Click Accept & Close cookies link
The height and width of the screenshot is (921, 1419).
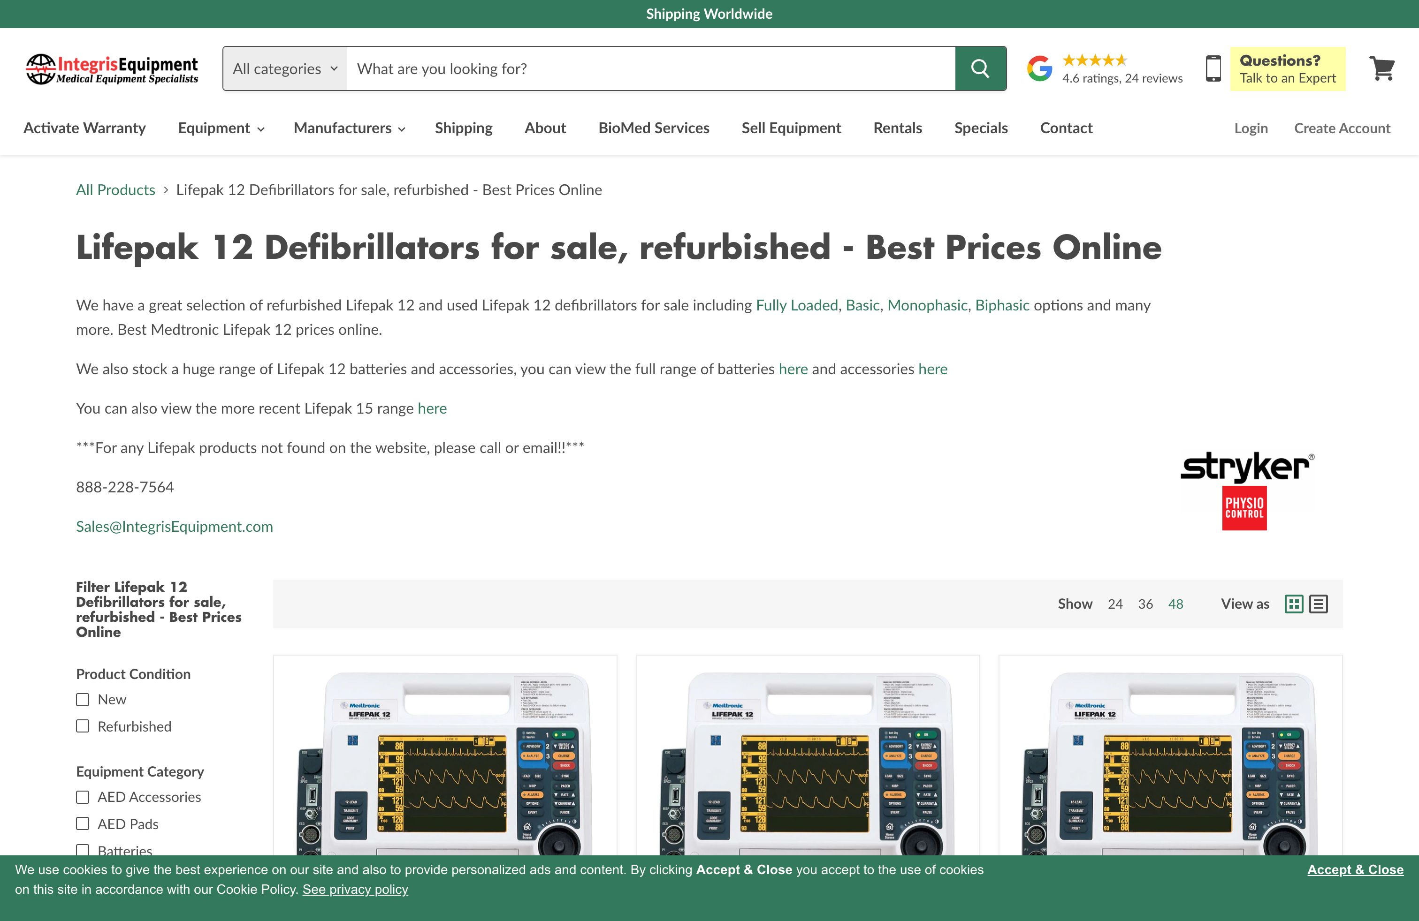point(1355,870)
